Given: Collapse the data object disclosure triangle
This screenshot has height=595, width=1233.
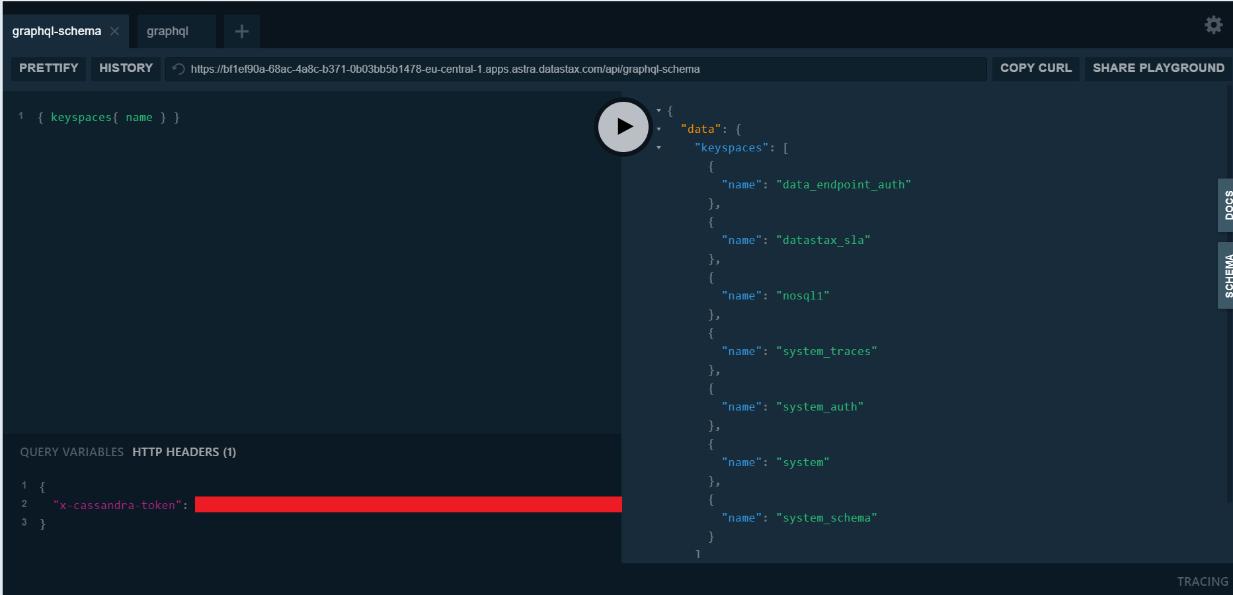Looking at the screenshot, I should point(658,129).
